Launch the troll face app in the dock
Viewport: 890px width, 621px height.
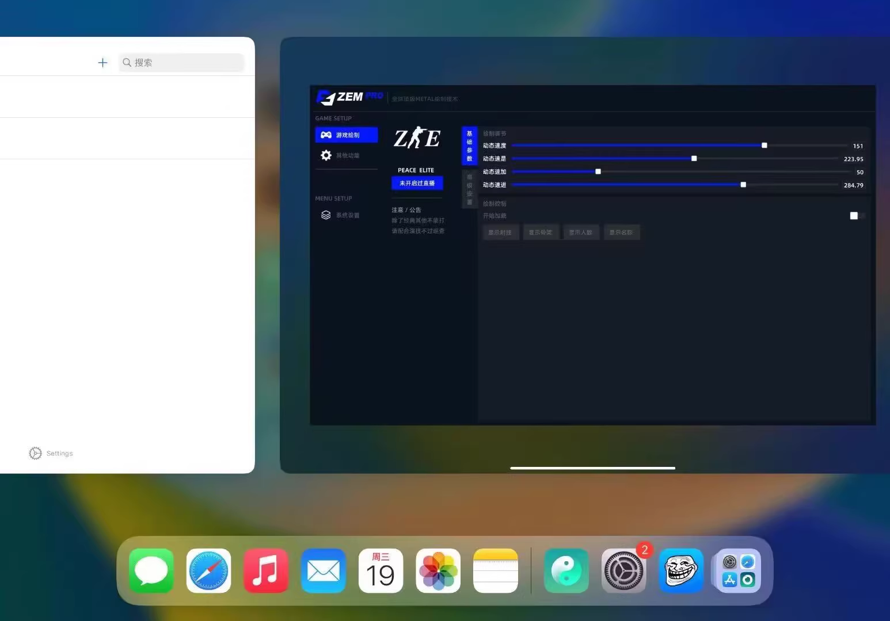point(680,571)
